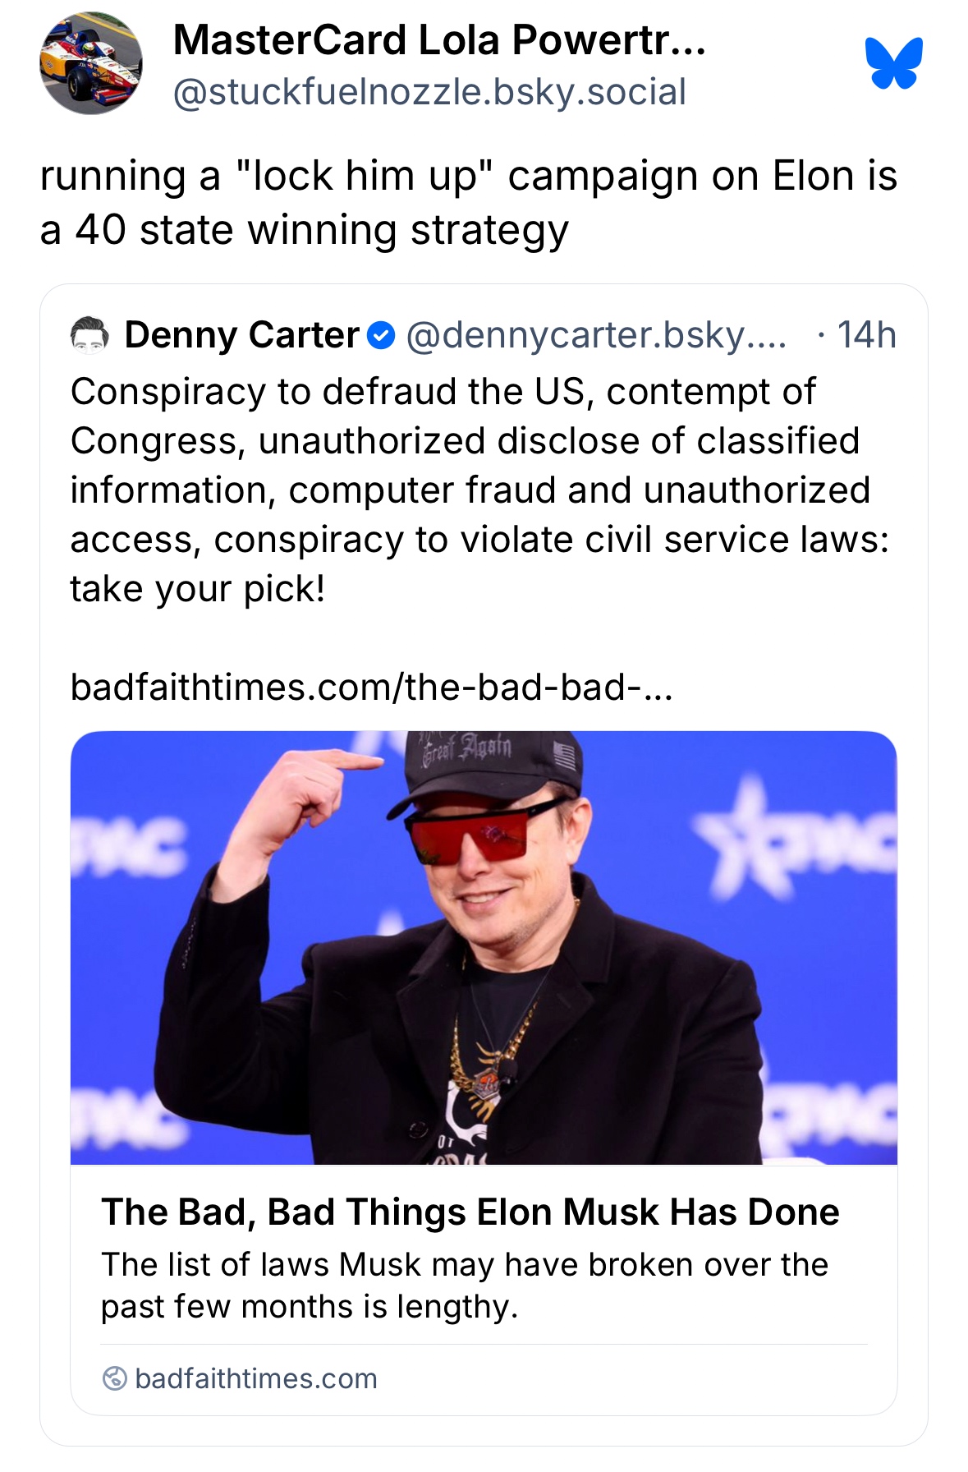
Task: Click the blue verified badge
Action: coord(380,335)
